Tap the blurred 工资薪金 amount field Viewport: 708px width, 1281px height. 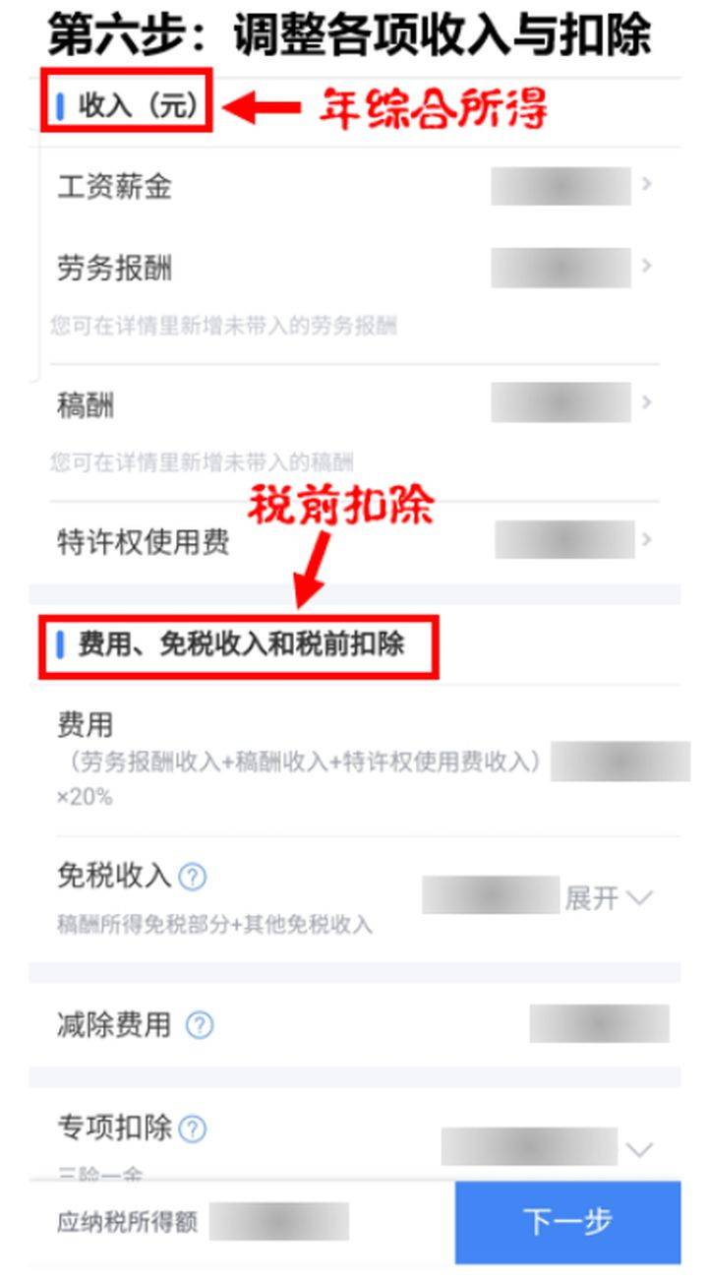click(x=561, y=186)
